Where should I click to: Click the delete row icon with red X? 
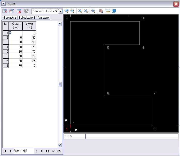click(x=19, y=11)
